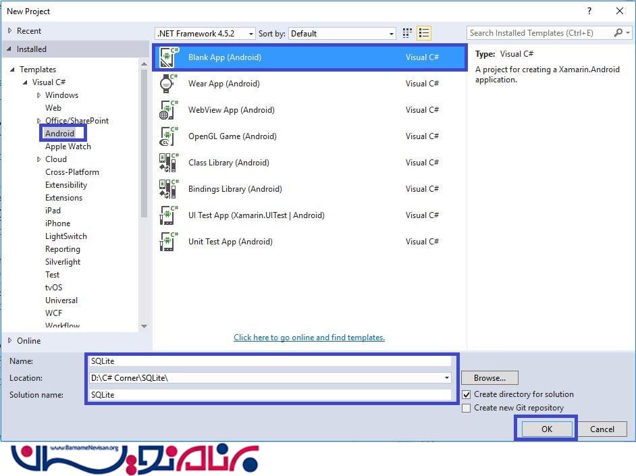Click the Blank App (Android) template icon
Screen dimensions: 636x476
pos(168,57)
